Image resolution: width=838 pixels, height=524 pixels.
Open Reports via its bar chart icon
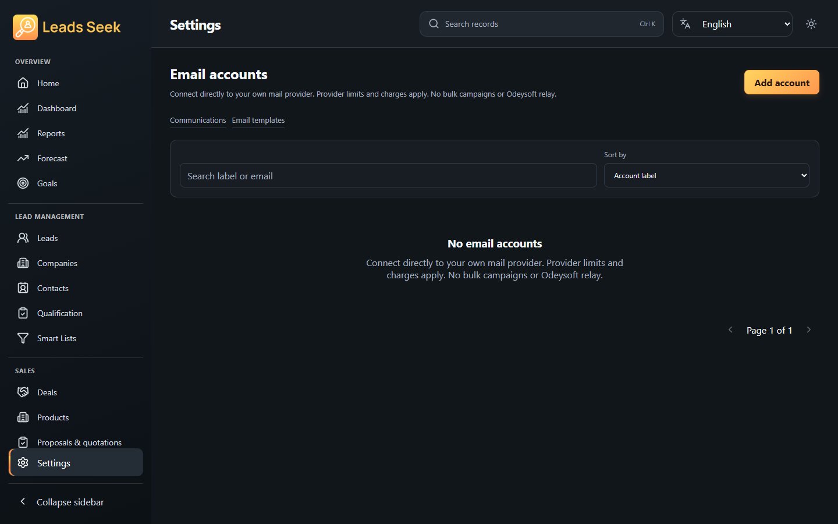[23, 133]
